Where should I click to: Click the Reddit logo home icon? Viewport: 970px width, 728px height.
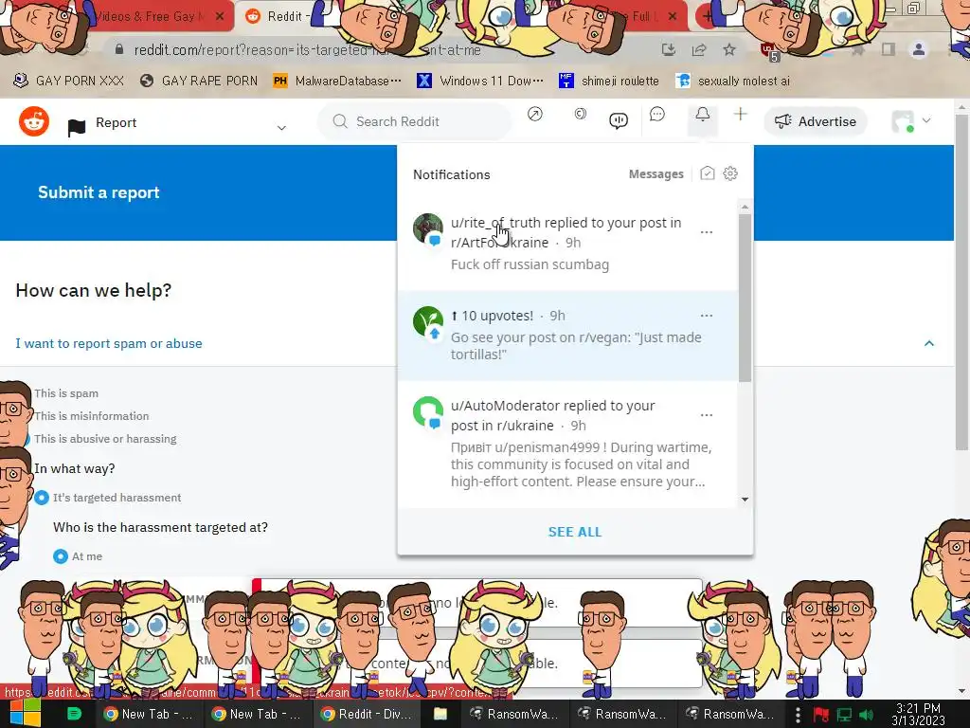34,121
